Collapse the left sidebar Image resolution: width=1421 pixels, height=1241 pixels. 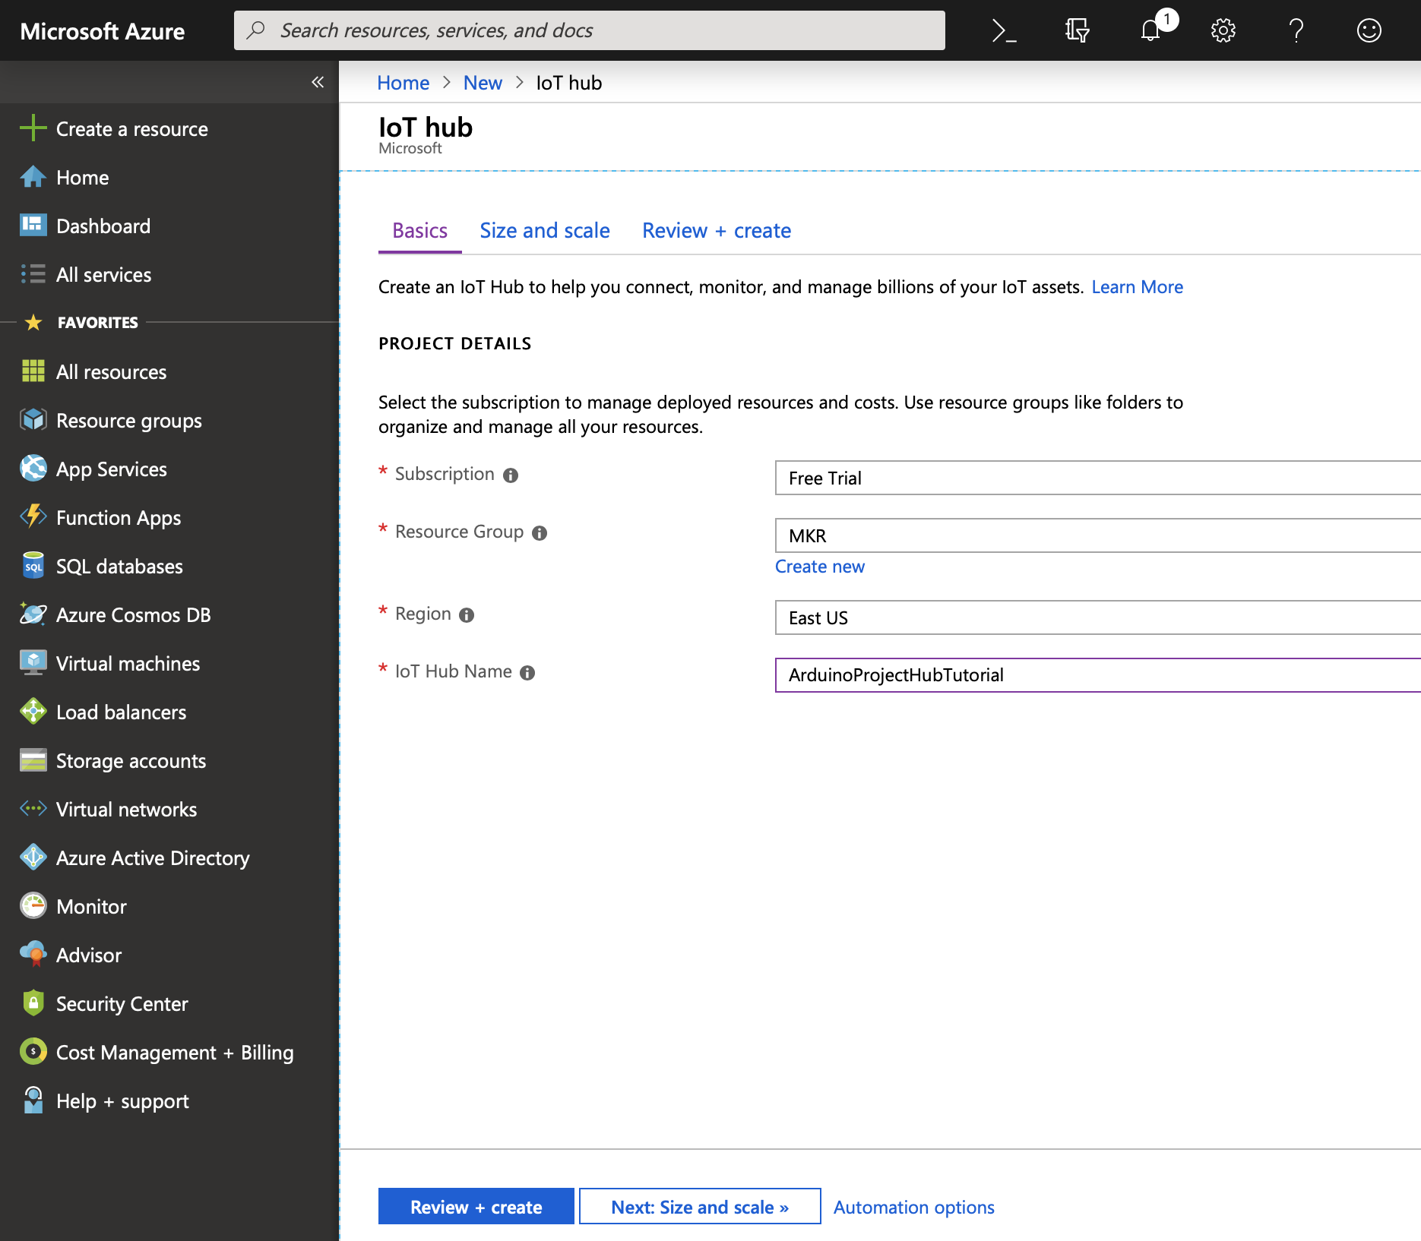point(318,82)
